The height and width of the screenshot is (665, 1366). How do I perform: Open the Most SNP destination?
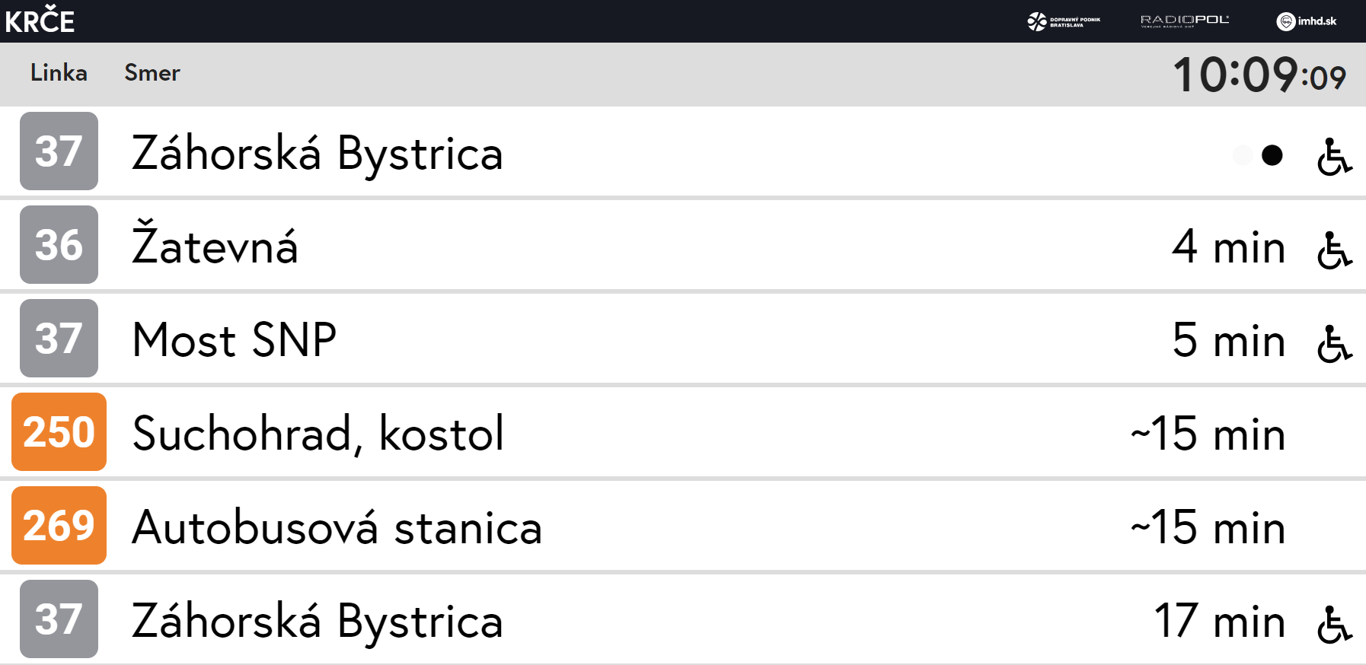coord(235,339)
